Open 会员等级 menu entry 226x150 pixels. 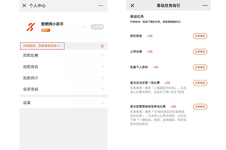pos(64,89)
